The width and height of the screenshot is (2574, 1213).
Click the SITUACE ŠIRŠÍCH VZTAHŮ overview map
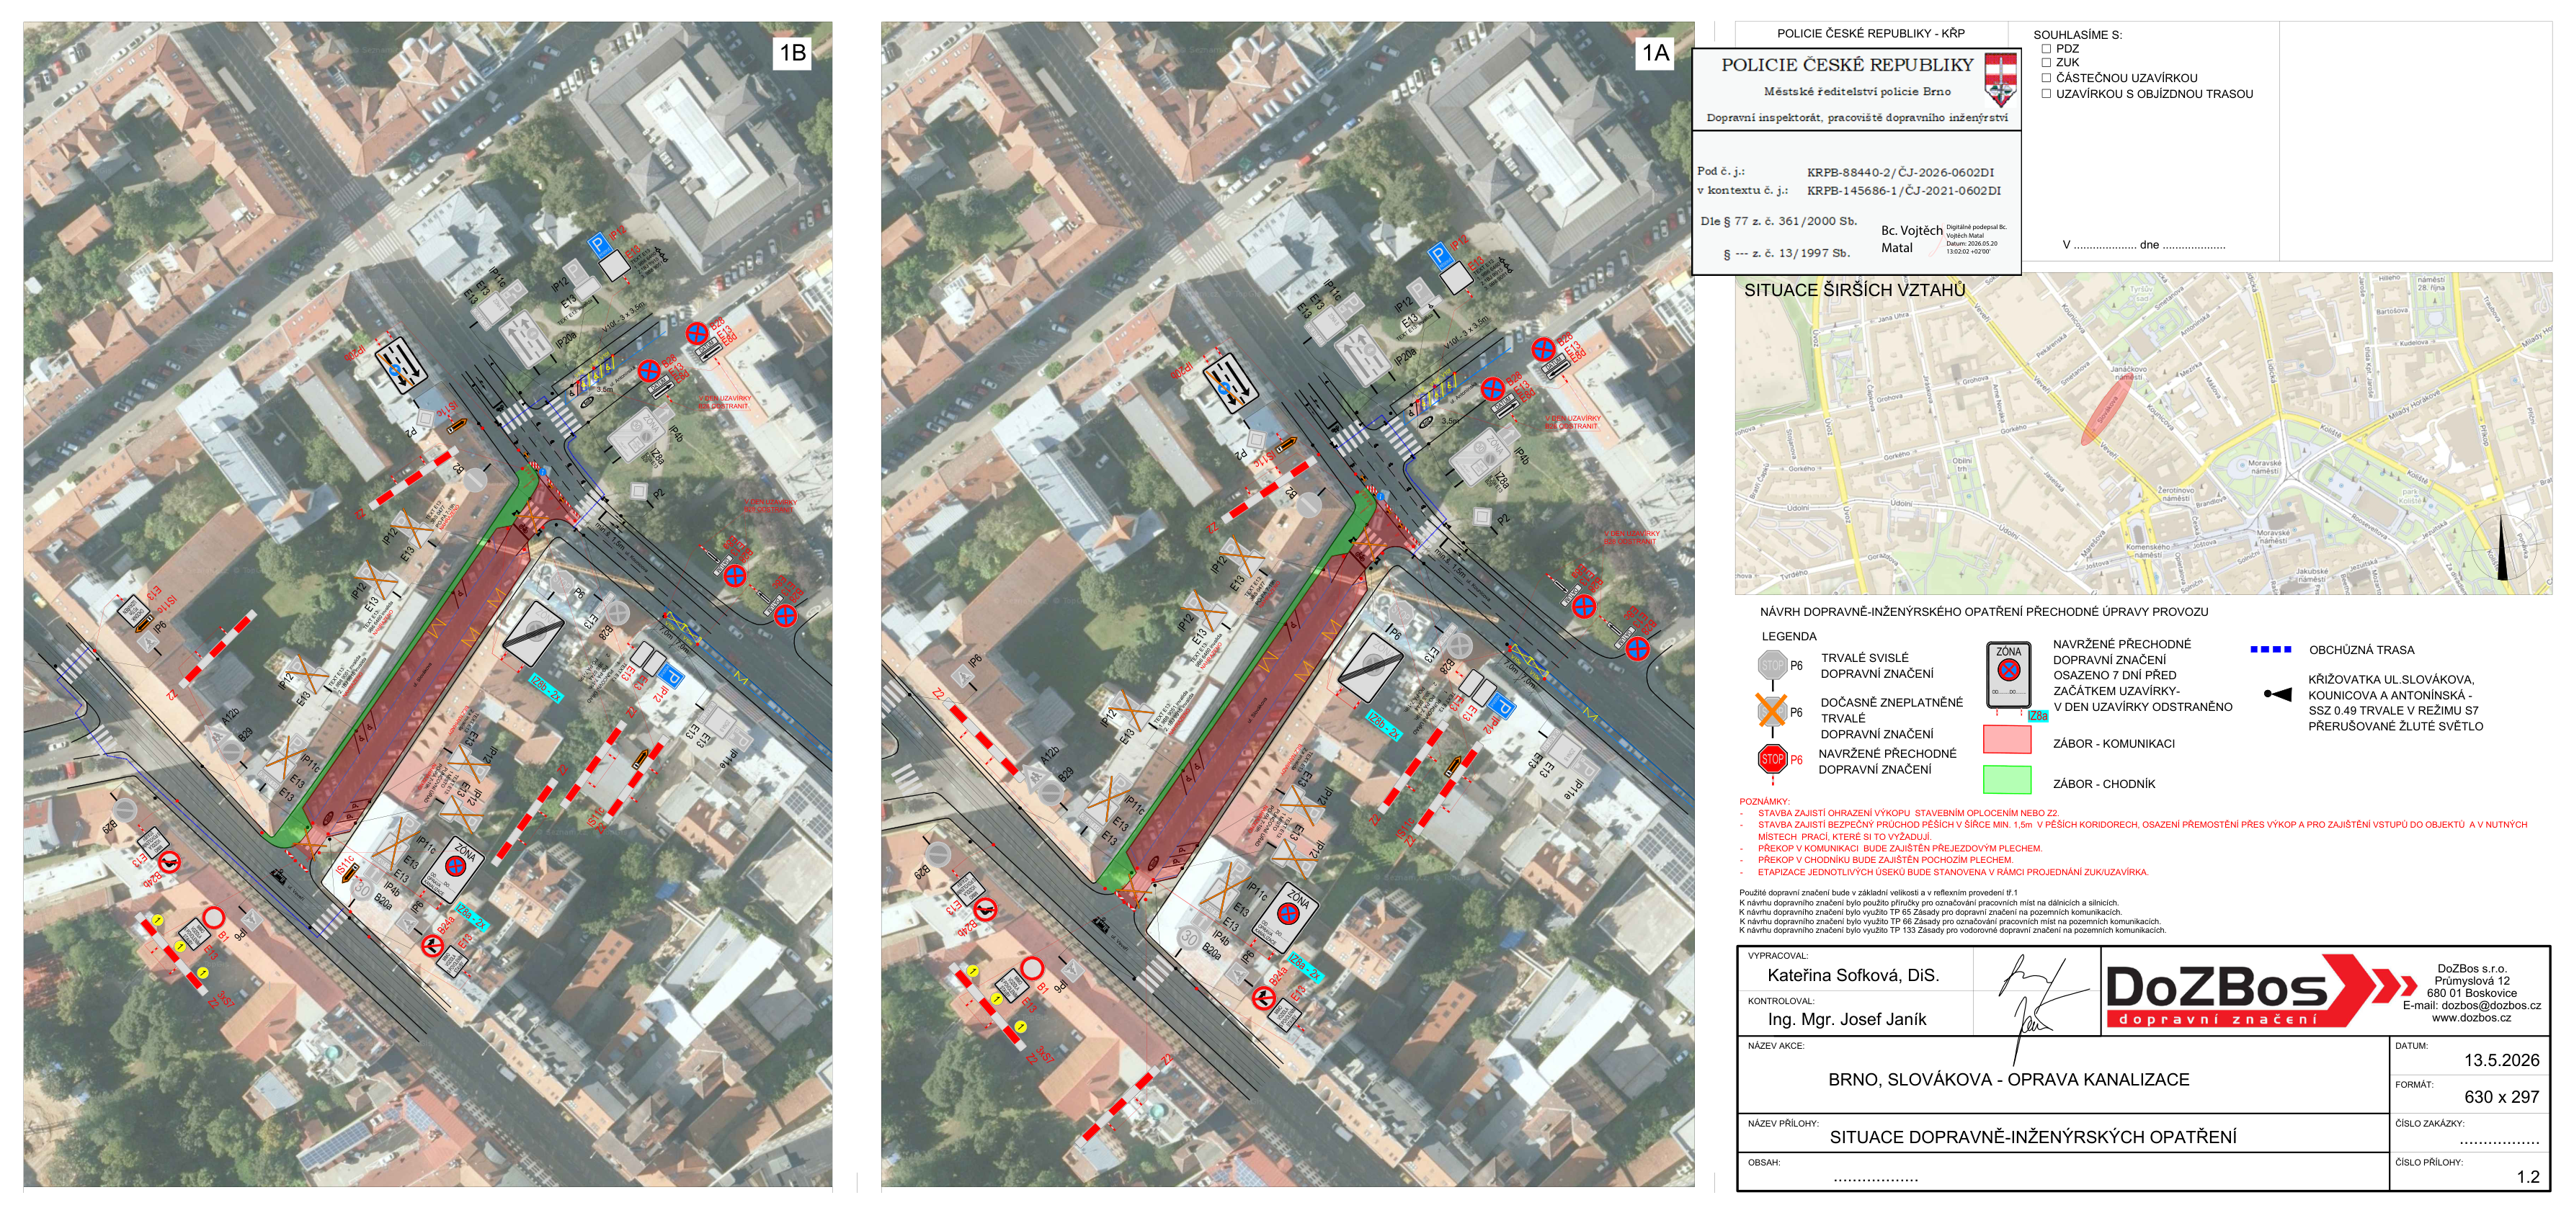point(2143,434)
